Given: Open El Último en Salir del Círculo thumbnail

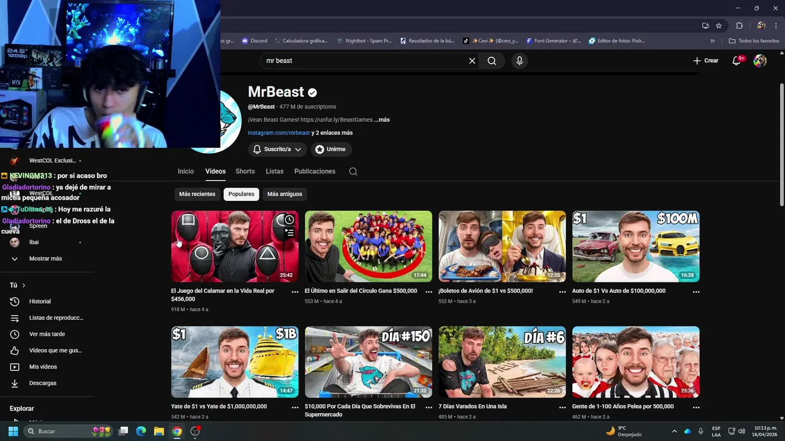Looking at the screenshot, I should (369, 246).
